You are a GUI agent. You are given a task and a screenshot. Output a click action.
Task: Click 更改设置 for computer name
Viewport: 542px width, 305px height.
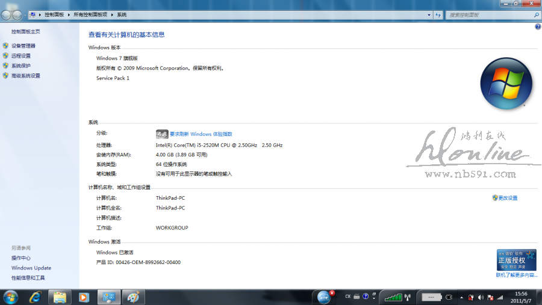point(508,198)
